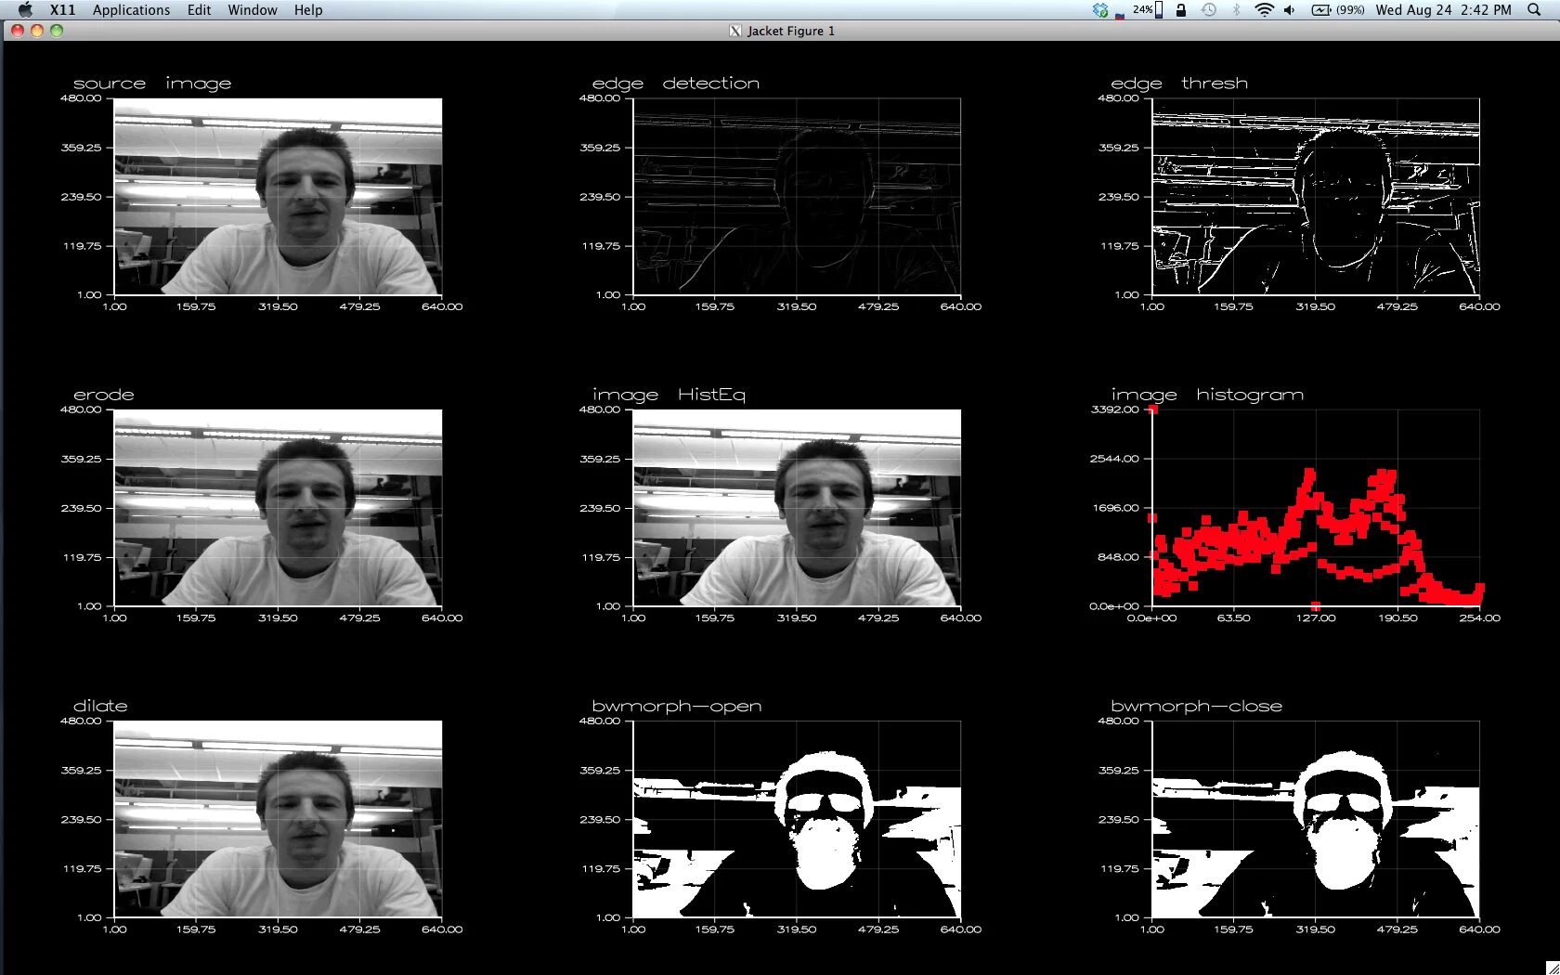Image resolution: width=1560 pixels, height=975 pixels.
Task: Open the Wi-Fi status menu
Action: tap(1264, 10)
